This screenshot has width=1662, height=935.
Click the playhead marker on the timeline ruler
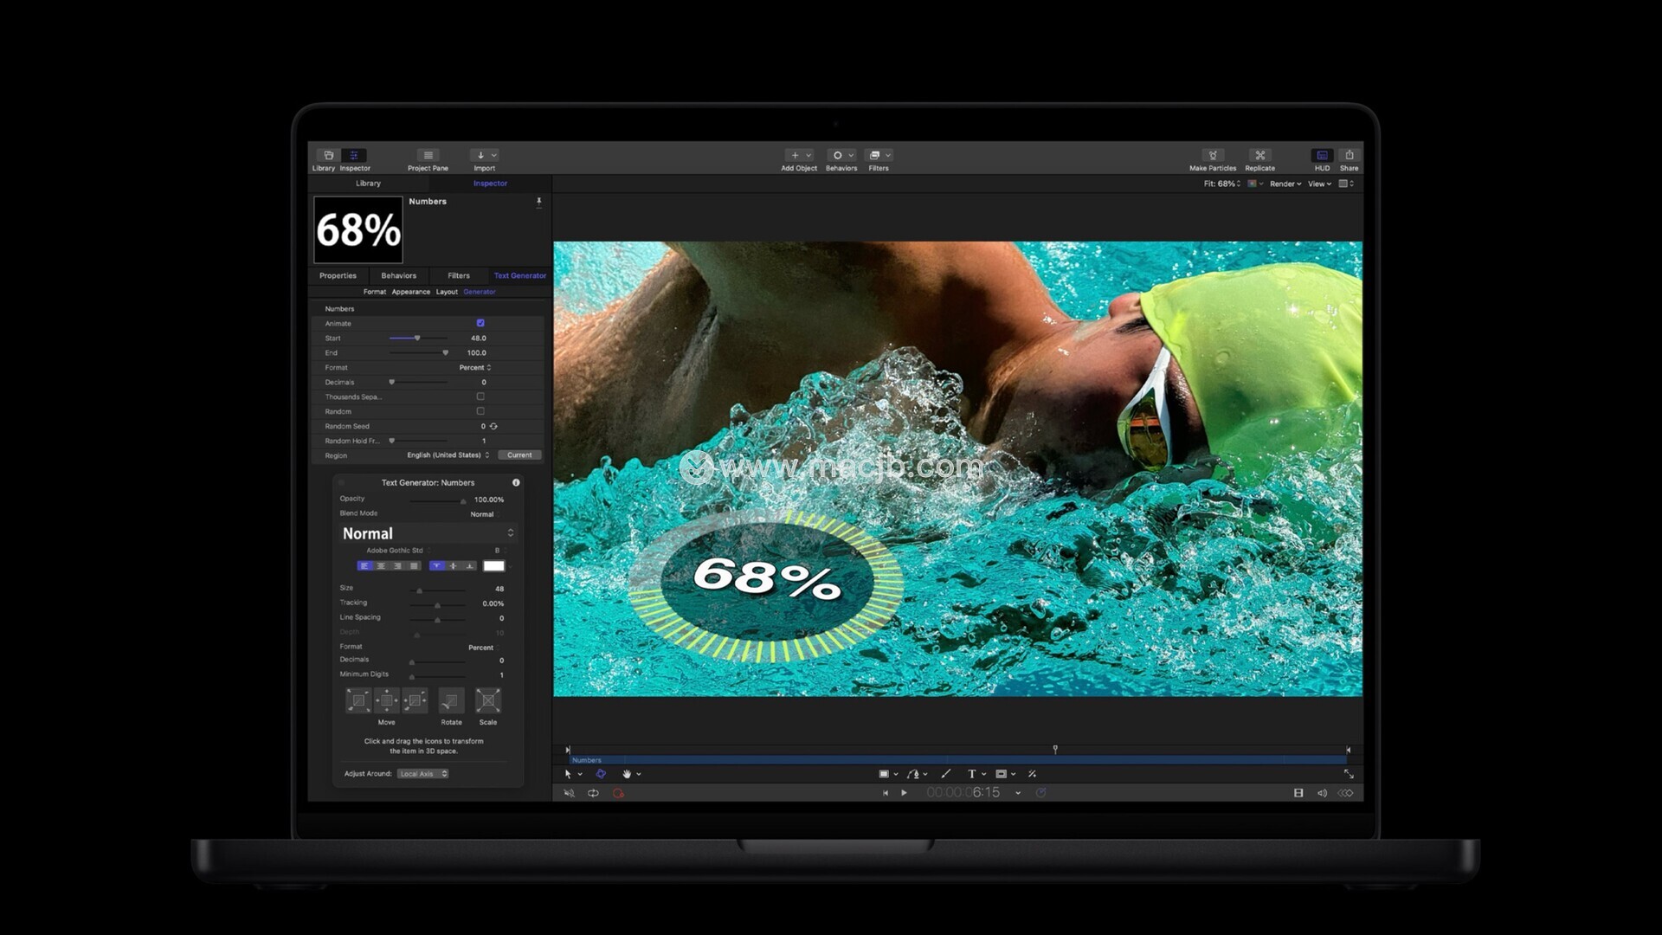[1055, 749]
